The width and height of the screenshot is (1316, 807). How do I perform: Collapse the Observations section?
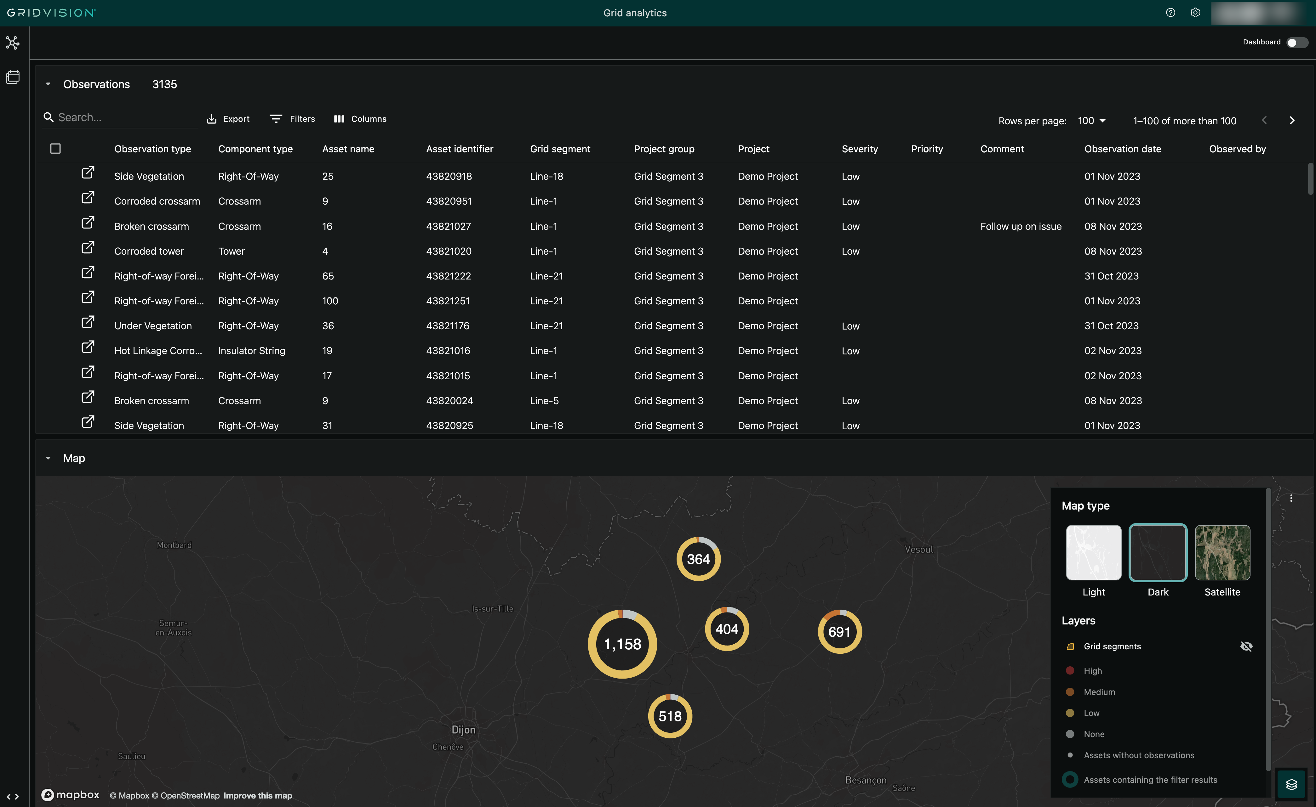pyautogui.click(x=48, y=84)
